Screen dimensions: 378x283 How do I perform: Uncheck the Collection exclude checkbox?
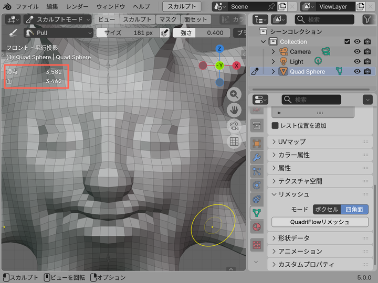click(x=347, y=41)
